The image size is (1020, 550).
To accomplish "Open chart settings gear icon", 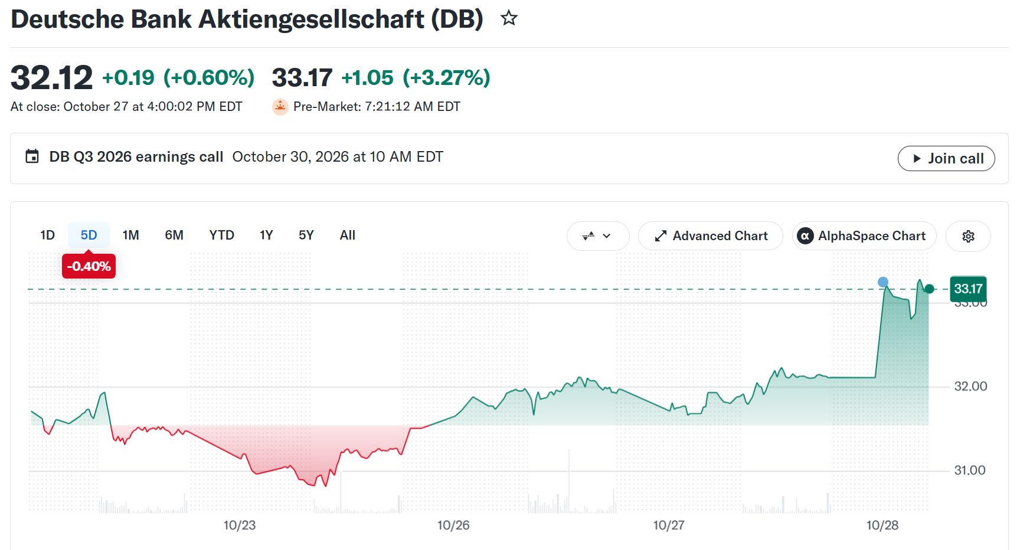I will (968, 236).
